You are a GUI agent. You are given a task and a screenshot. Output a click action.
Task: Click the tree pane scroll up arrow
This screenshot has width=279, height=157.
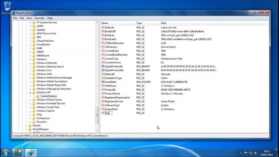pyautogui.click(x=97, y=23)
